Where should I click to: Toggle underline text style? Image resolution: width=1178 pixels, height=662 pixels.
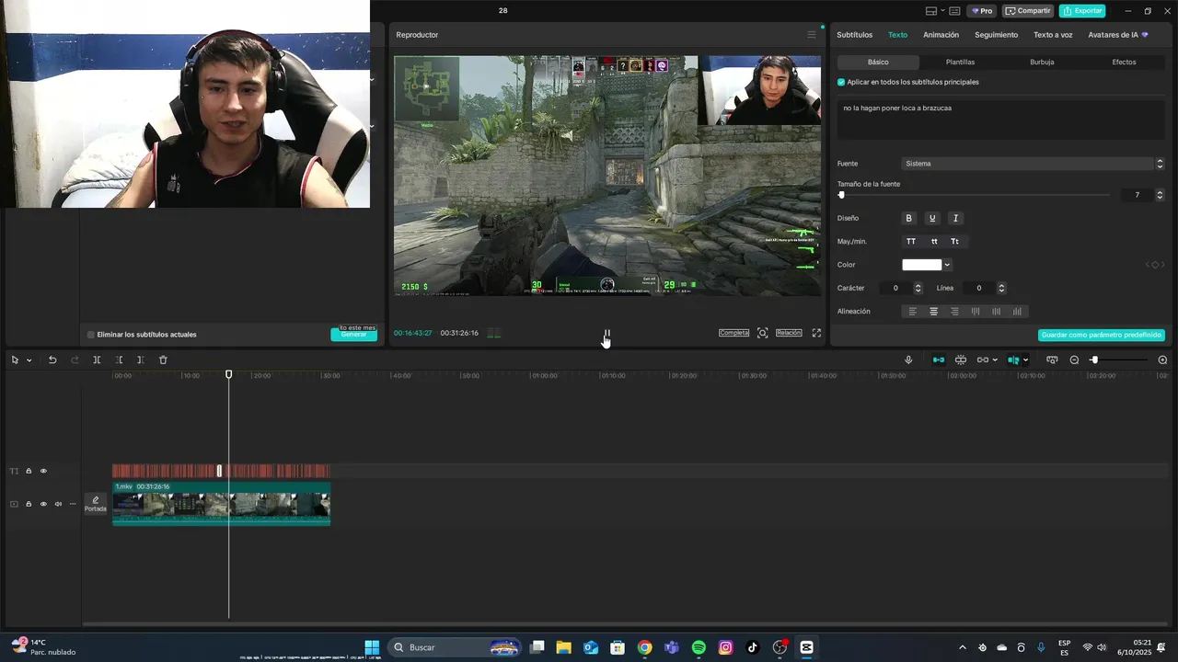(932, 218)
